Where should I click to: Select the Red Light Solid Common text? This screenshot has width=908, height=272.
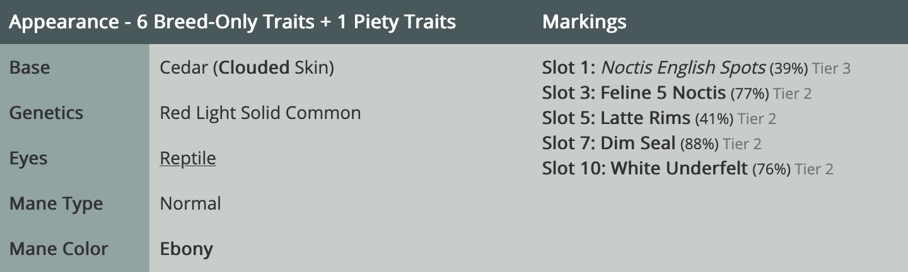coord(260,113)
